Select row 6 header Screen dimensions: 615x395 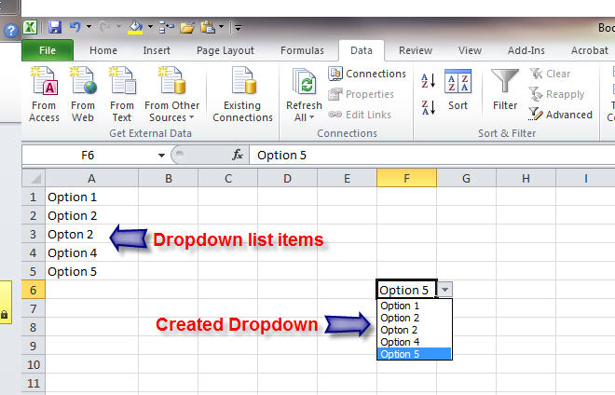tap(34, 290)
